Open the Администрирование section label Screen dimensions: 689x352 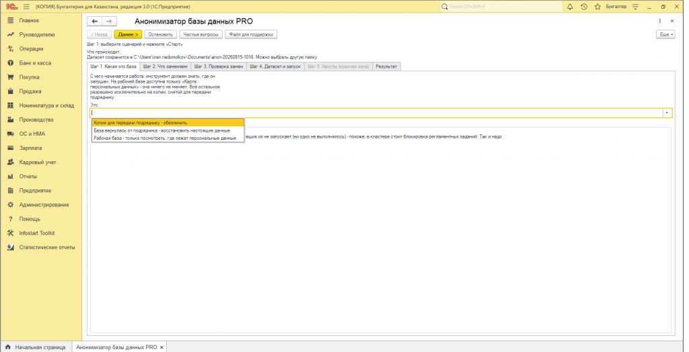pos(44,205)
